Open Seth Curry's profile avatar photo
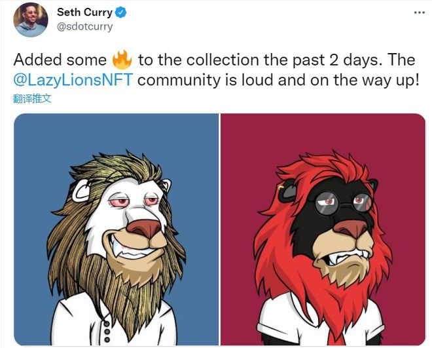The height and width of the screenshot is (348, 432). [x=31, y=20]
